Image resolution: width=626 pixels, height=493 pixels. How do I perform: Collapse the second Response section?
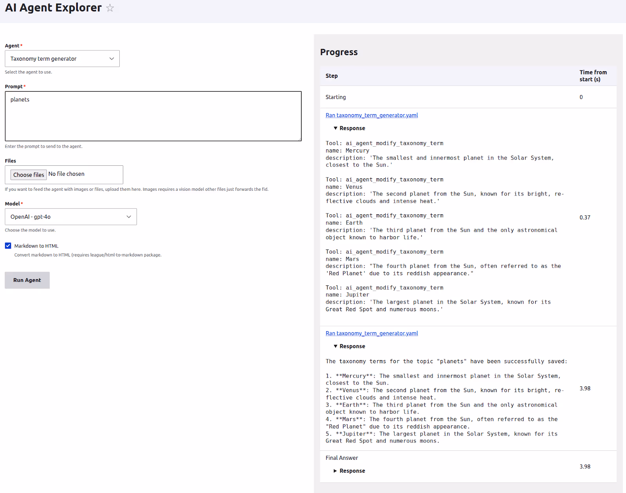coord(349,346)
